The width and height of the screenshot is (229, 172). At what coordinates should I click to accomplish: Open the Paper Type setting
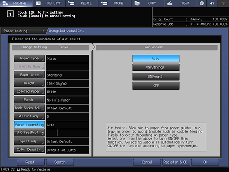tap(29, 59)
